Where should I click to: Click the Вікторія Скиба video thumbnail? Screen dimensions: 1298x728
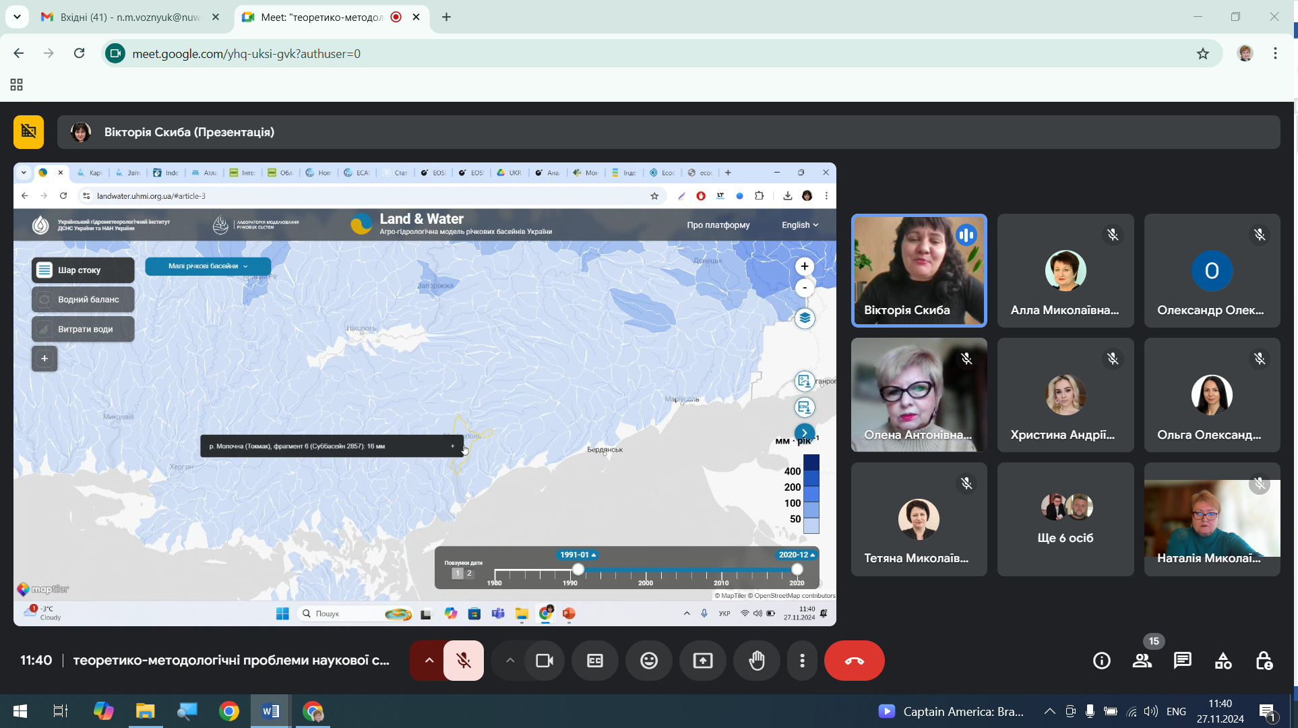coord(919,270)
